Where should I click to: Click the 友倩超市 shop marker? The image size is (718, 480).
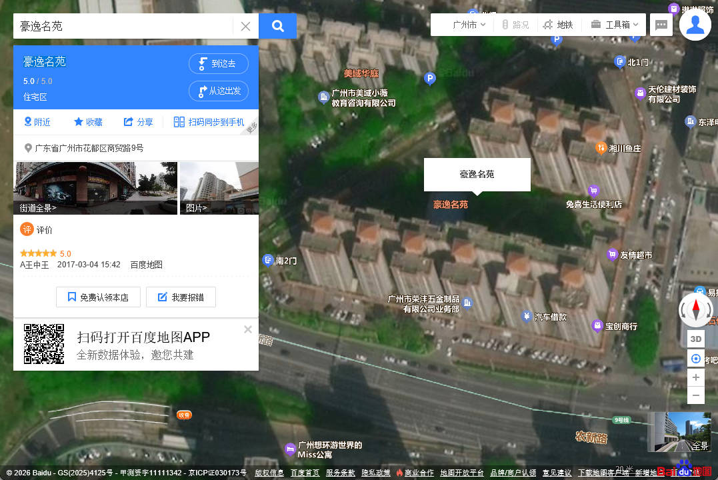coord(612,255)
